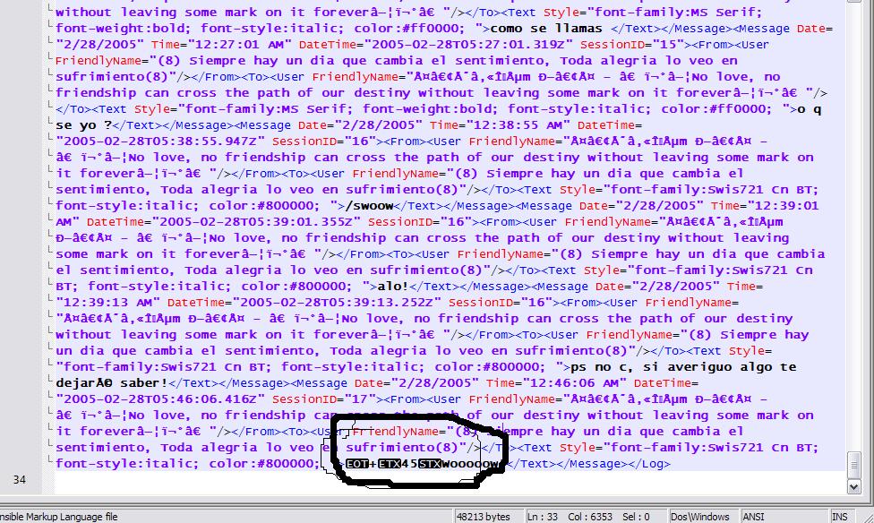This screenshot has width=874, height=523.
Task: Click the 'wooooow' message text
Action: pos(470,464)
